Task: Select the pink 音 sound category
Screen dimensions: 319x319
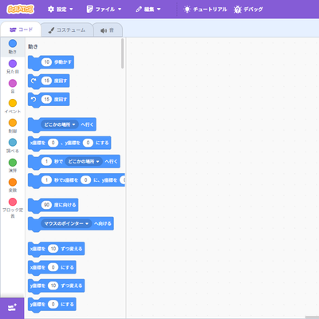Action: click(x=13, y=86)
